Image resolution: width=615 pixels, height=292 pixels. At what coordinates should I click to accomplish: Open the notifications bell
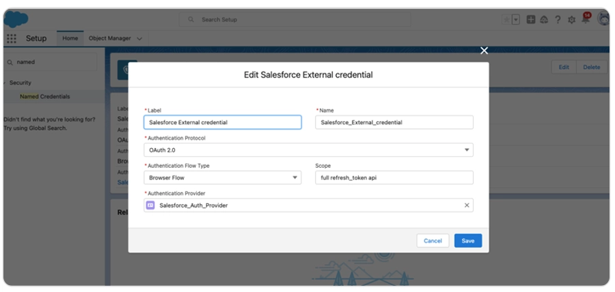(586, 19)
